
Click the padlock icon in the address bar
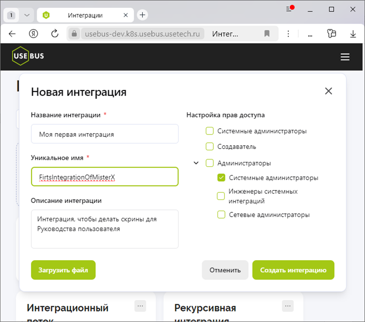(x=74, y=33)
